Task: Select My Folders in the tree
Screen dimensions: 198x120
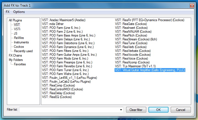Action: [16, 60]
